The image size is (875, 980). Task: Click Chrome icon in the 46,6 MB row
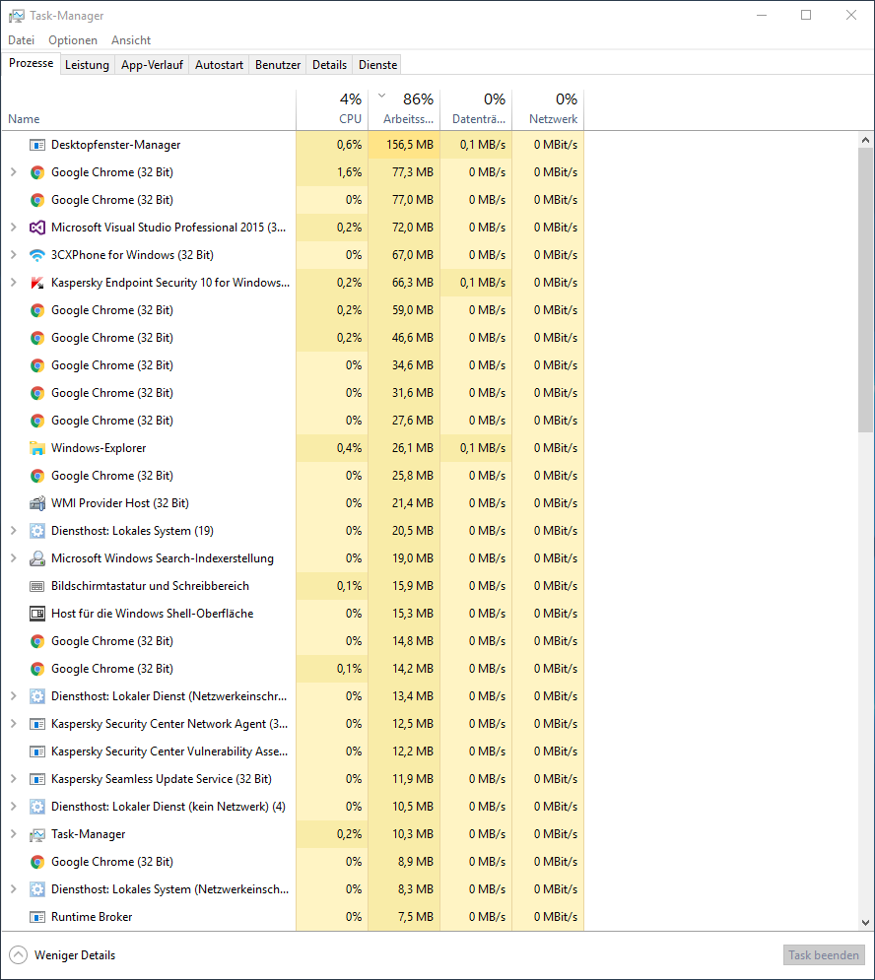[37, 338]
